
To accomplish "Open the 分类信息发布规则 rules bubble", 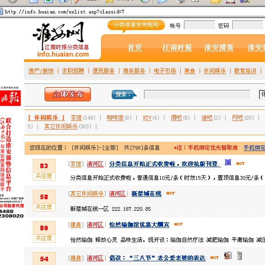I will (136, 25).
